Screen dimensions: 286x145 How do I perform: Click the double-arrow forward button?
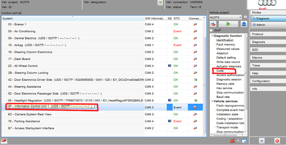pyautogui.click(x=262, y=141)
